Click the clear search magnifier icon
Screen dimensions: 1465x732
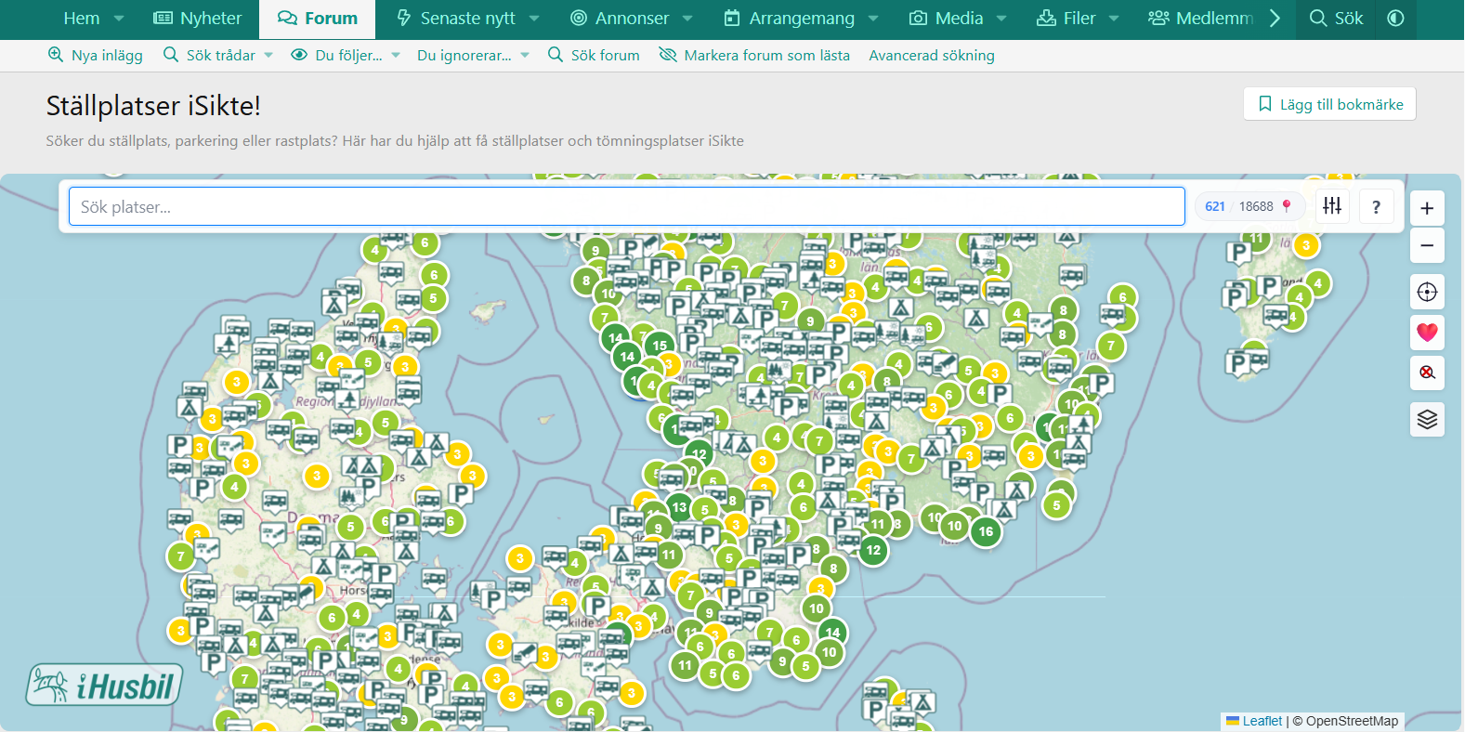pos(1427,373)
